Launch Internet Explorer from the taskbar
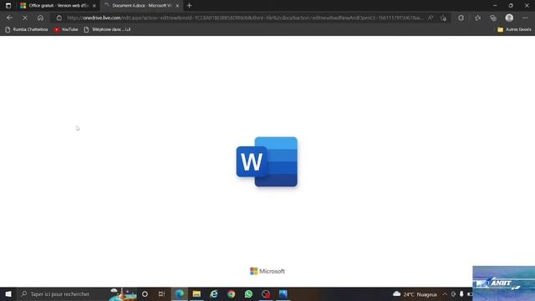Screen dimensions: 535x301 click(x=214, y=293)
